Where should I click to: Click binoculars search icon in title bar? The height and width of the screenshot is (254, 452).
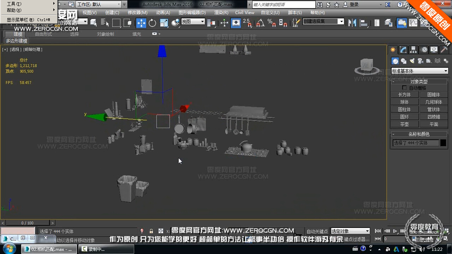pyautogui.click(x=320, y=5)
